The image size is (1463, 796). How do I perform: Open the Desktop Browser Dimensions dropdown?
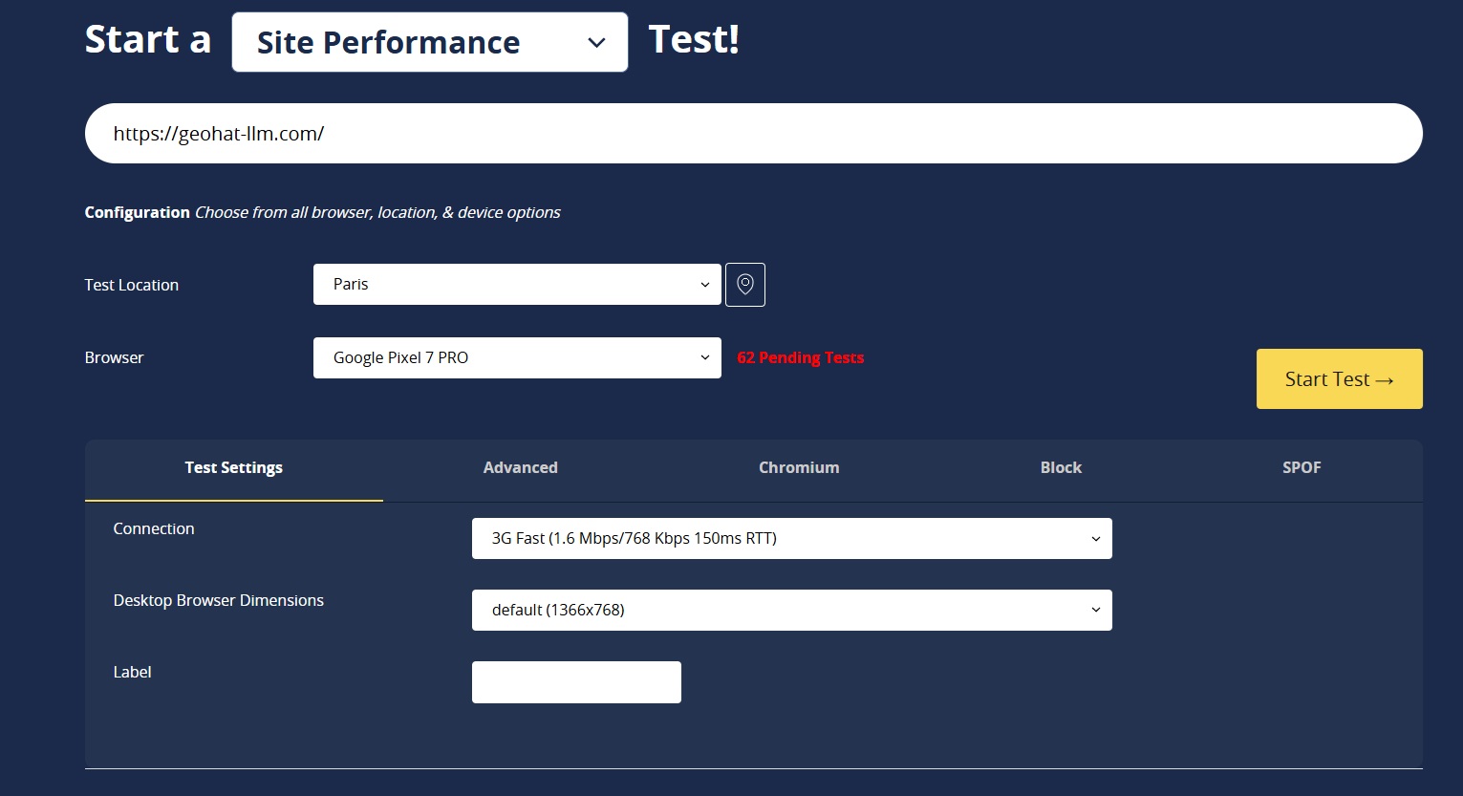point(791,611)
